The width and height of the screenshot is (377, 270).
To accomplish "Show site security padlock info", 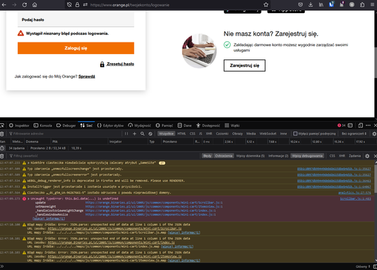I will 77,5.
